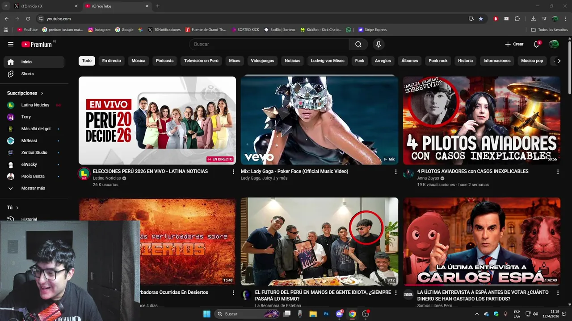The height and width of the screenshot is (321, 572).
Task: Open the YouTube guide hamburger menu
Action: (x=11, y=44)
